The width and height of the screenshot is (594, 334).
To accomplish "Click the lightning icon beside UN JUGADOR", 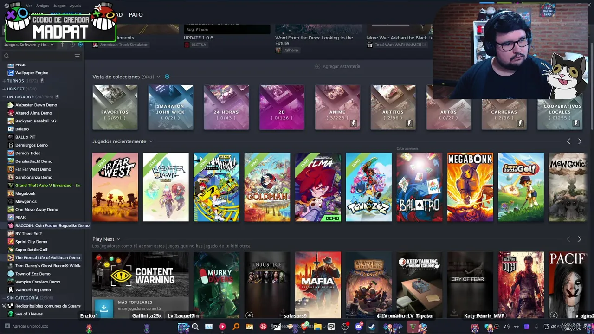I will tap(57, 97).
